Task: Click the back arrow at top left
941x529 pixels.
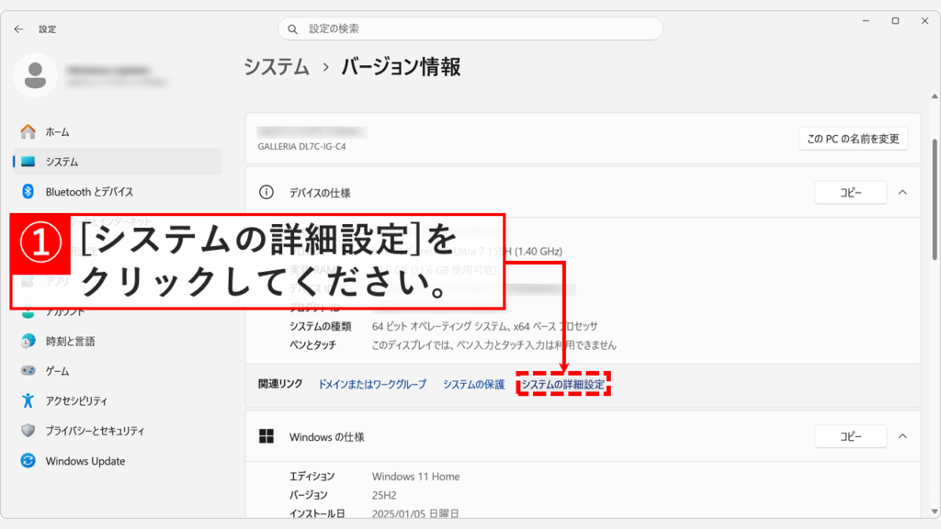Action: coord(18,28)
